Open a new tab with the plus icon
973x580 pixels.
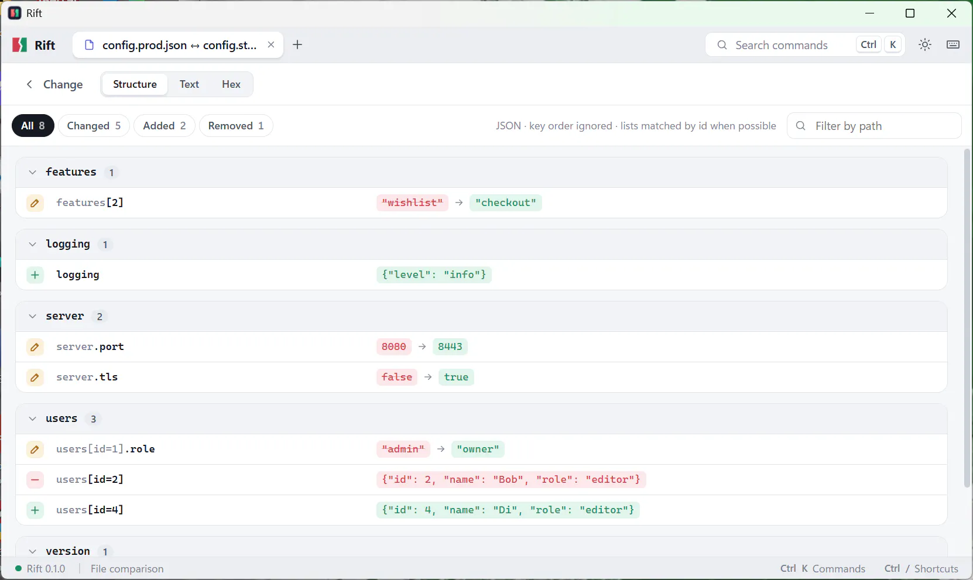(297, 44)
